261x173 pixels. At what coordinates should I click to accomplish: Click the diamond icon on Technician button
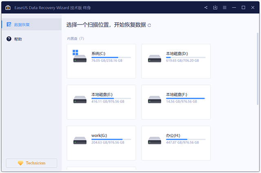coord(20,163)
